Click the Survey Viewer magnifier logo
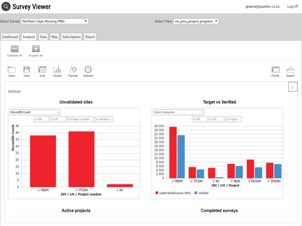The width and height of the screenshot is (302, 226). 6,7
